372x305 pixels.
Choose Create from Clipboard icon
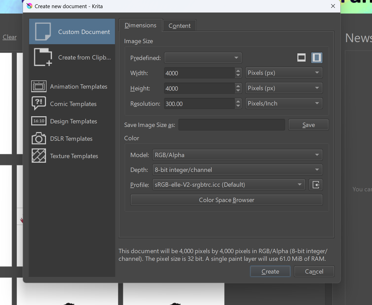pyautogui.click(x=43, y=57)
